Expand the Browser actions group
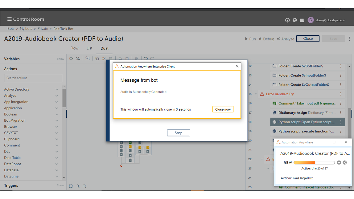This screenshot has height=199, width=354. pyautogui.click(x=57, y=127)
